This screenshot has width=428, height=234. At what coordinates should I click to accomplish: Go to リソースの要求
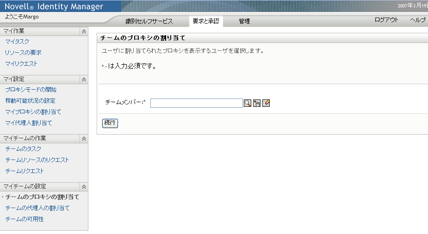tap(23, 52)
